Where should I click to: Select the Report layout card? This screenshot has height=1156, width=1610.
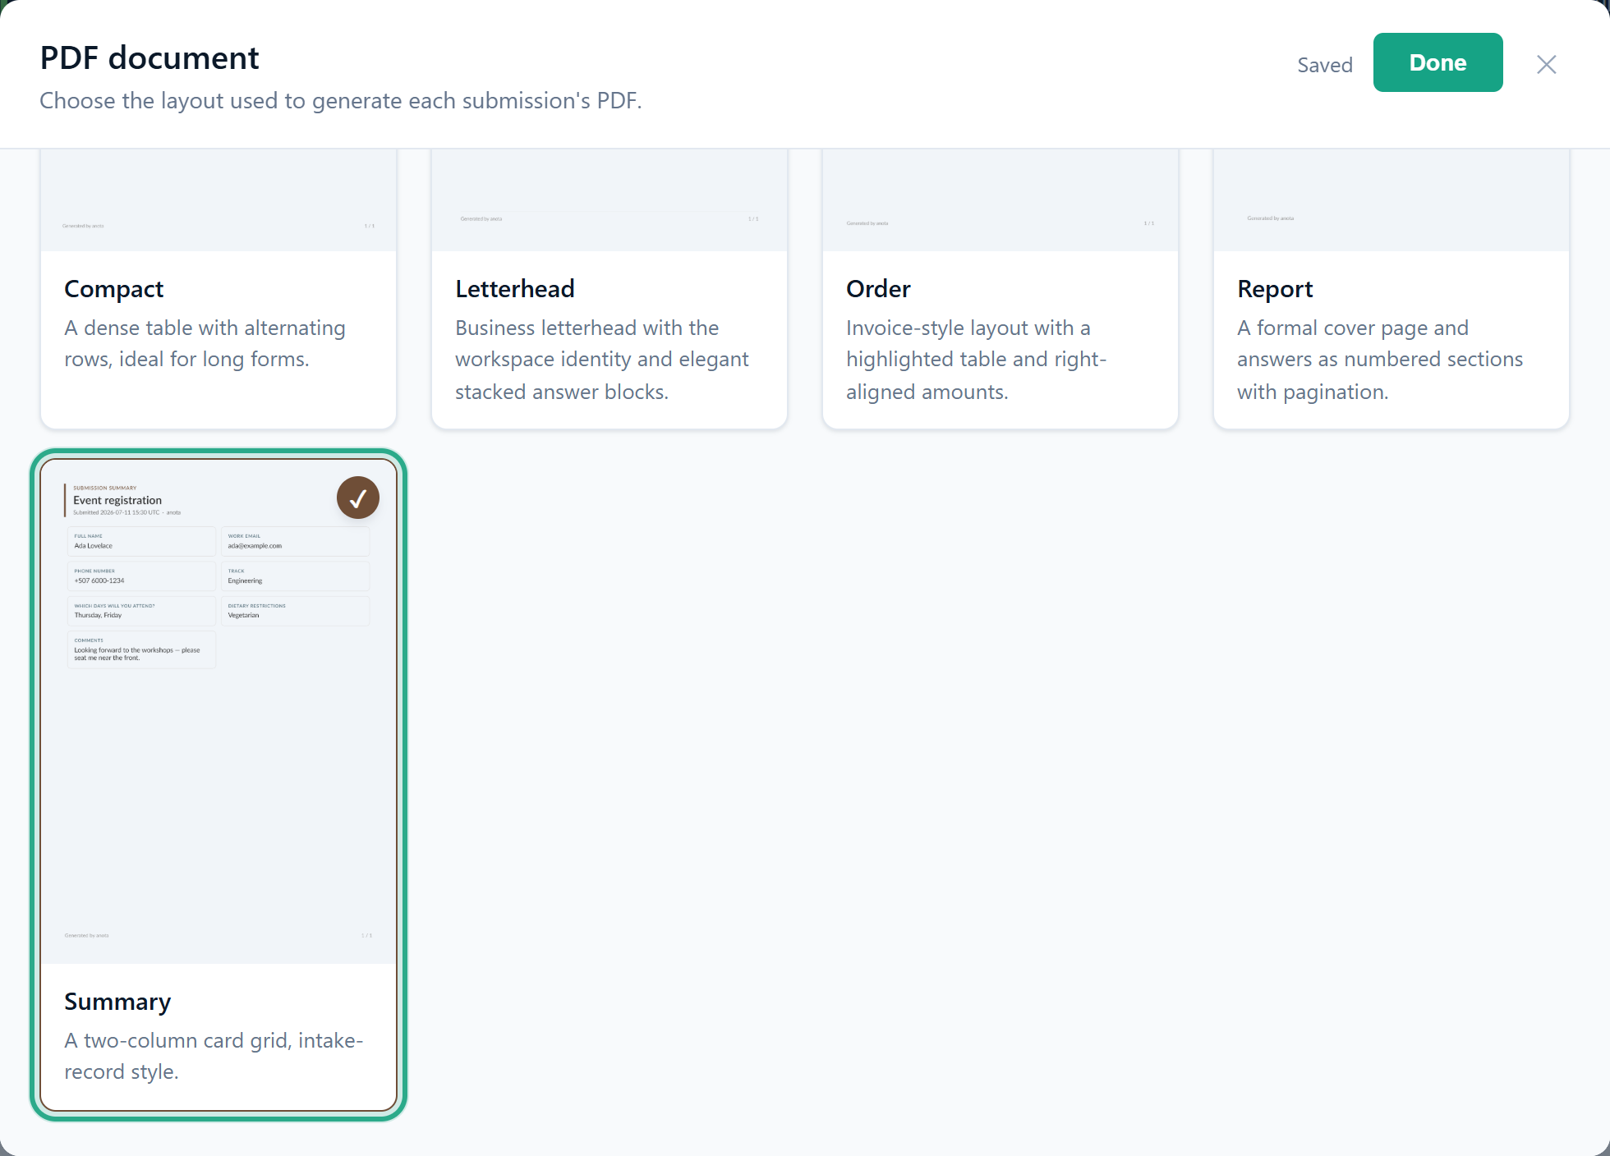pos(1391,289)
